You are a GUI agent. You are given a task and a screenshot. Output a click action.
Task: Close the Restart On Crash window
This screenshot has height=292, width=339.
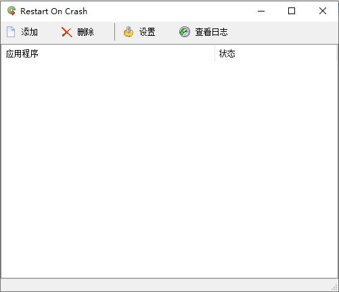(323, 11)
